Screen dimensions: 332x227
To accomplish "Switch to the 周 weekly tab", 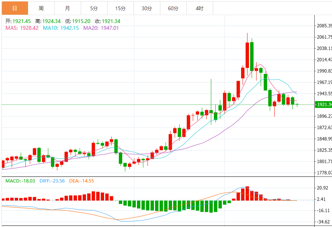I will coord(41,8).
